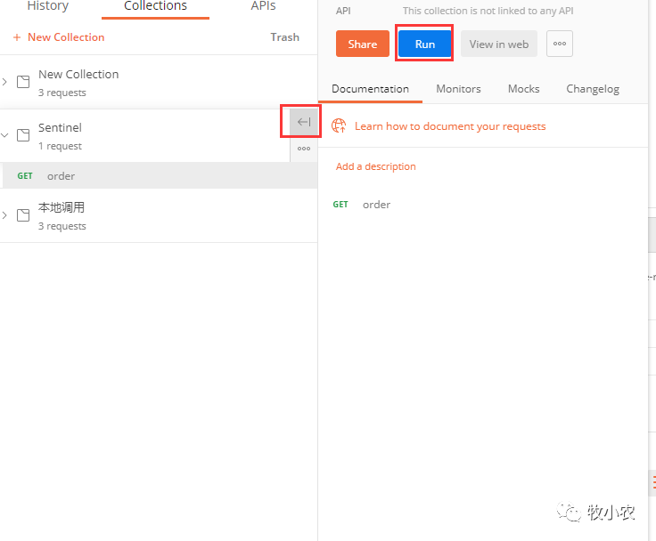
Task: Select the 本地调用 collection name
Action: click(61, 207)
